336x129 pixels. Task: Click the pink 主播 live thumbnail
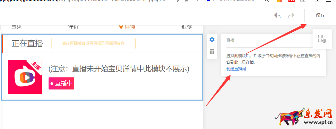25,77
